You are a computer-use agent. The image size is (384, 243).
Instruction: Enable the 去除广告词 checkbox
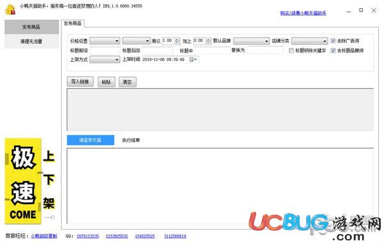(x=333, y=41)
